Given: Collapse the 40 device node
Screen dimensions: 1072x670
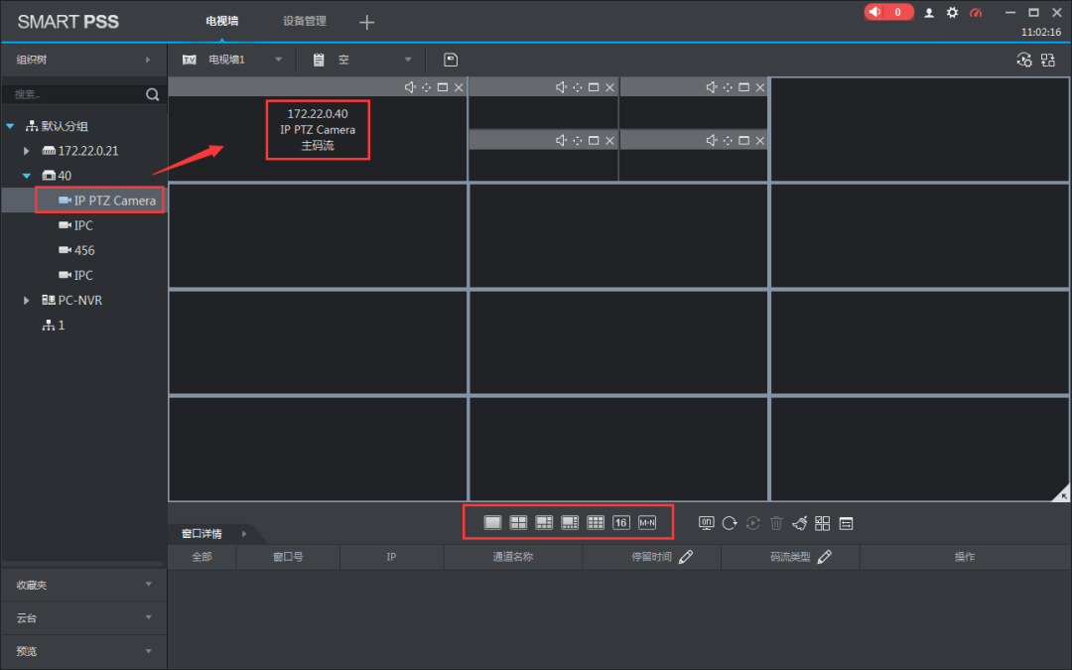Looking at the screenshot, I should [26, 176].
